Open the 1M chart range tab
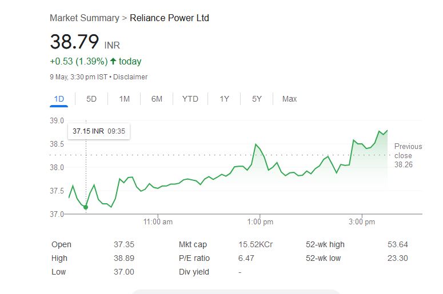This screenshot has height=294, width=443. click(x=124, y=99)
